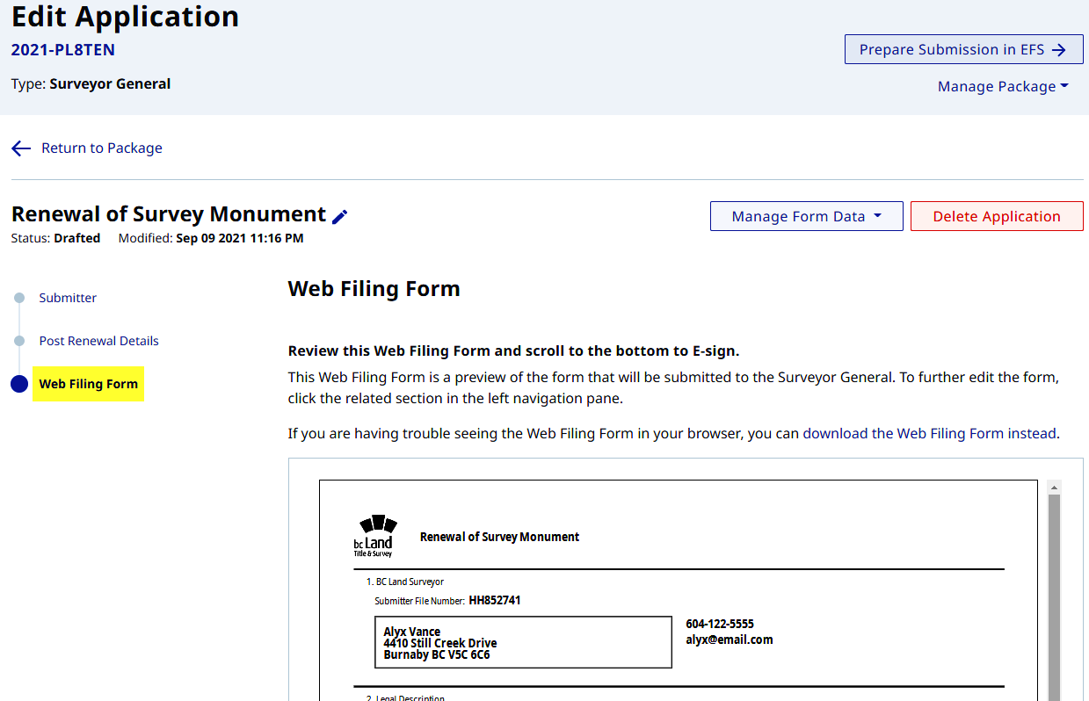Click the phone number 604-122-5555
Viewport: 1089px width, 701px height.
720,624
